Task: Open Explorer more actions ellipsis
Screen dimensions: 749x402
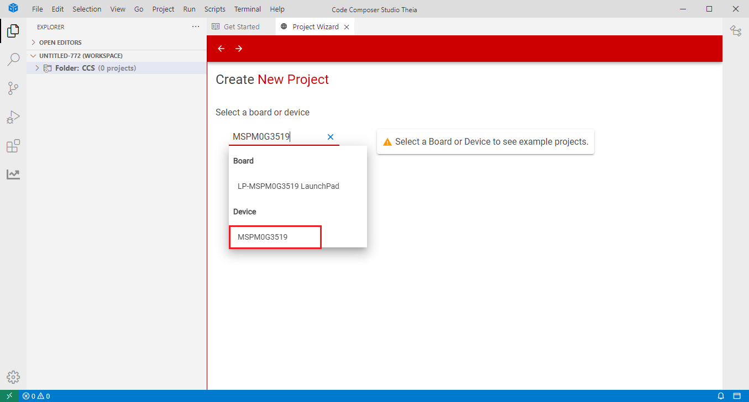Action: [196, 27]
